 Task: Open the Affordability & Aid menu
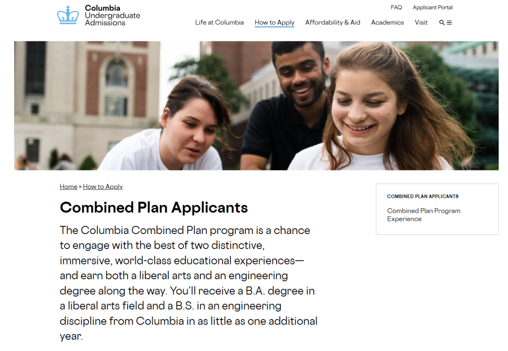coord(333,23)
